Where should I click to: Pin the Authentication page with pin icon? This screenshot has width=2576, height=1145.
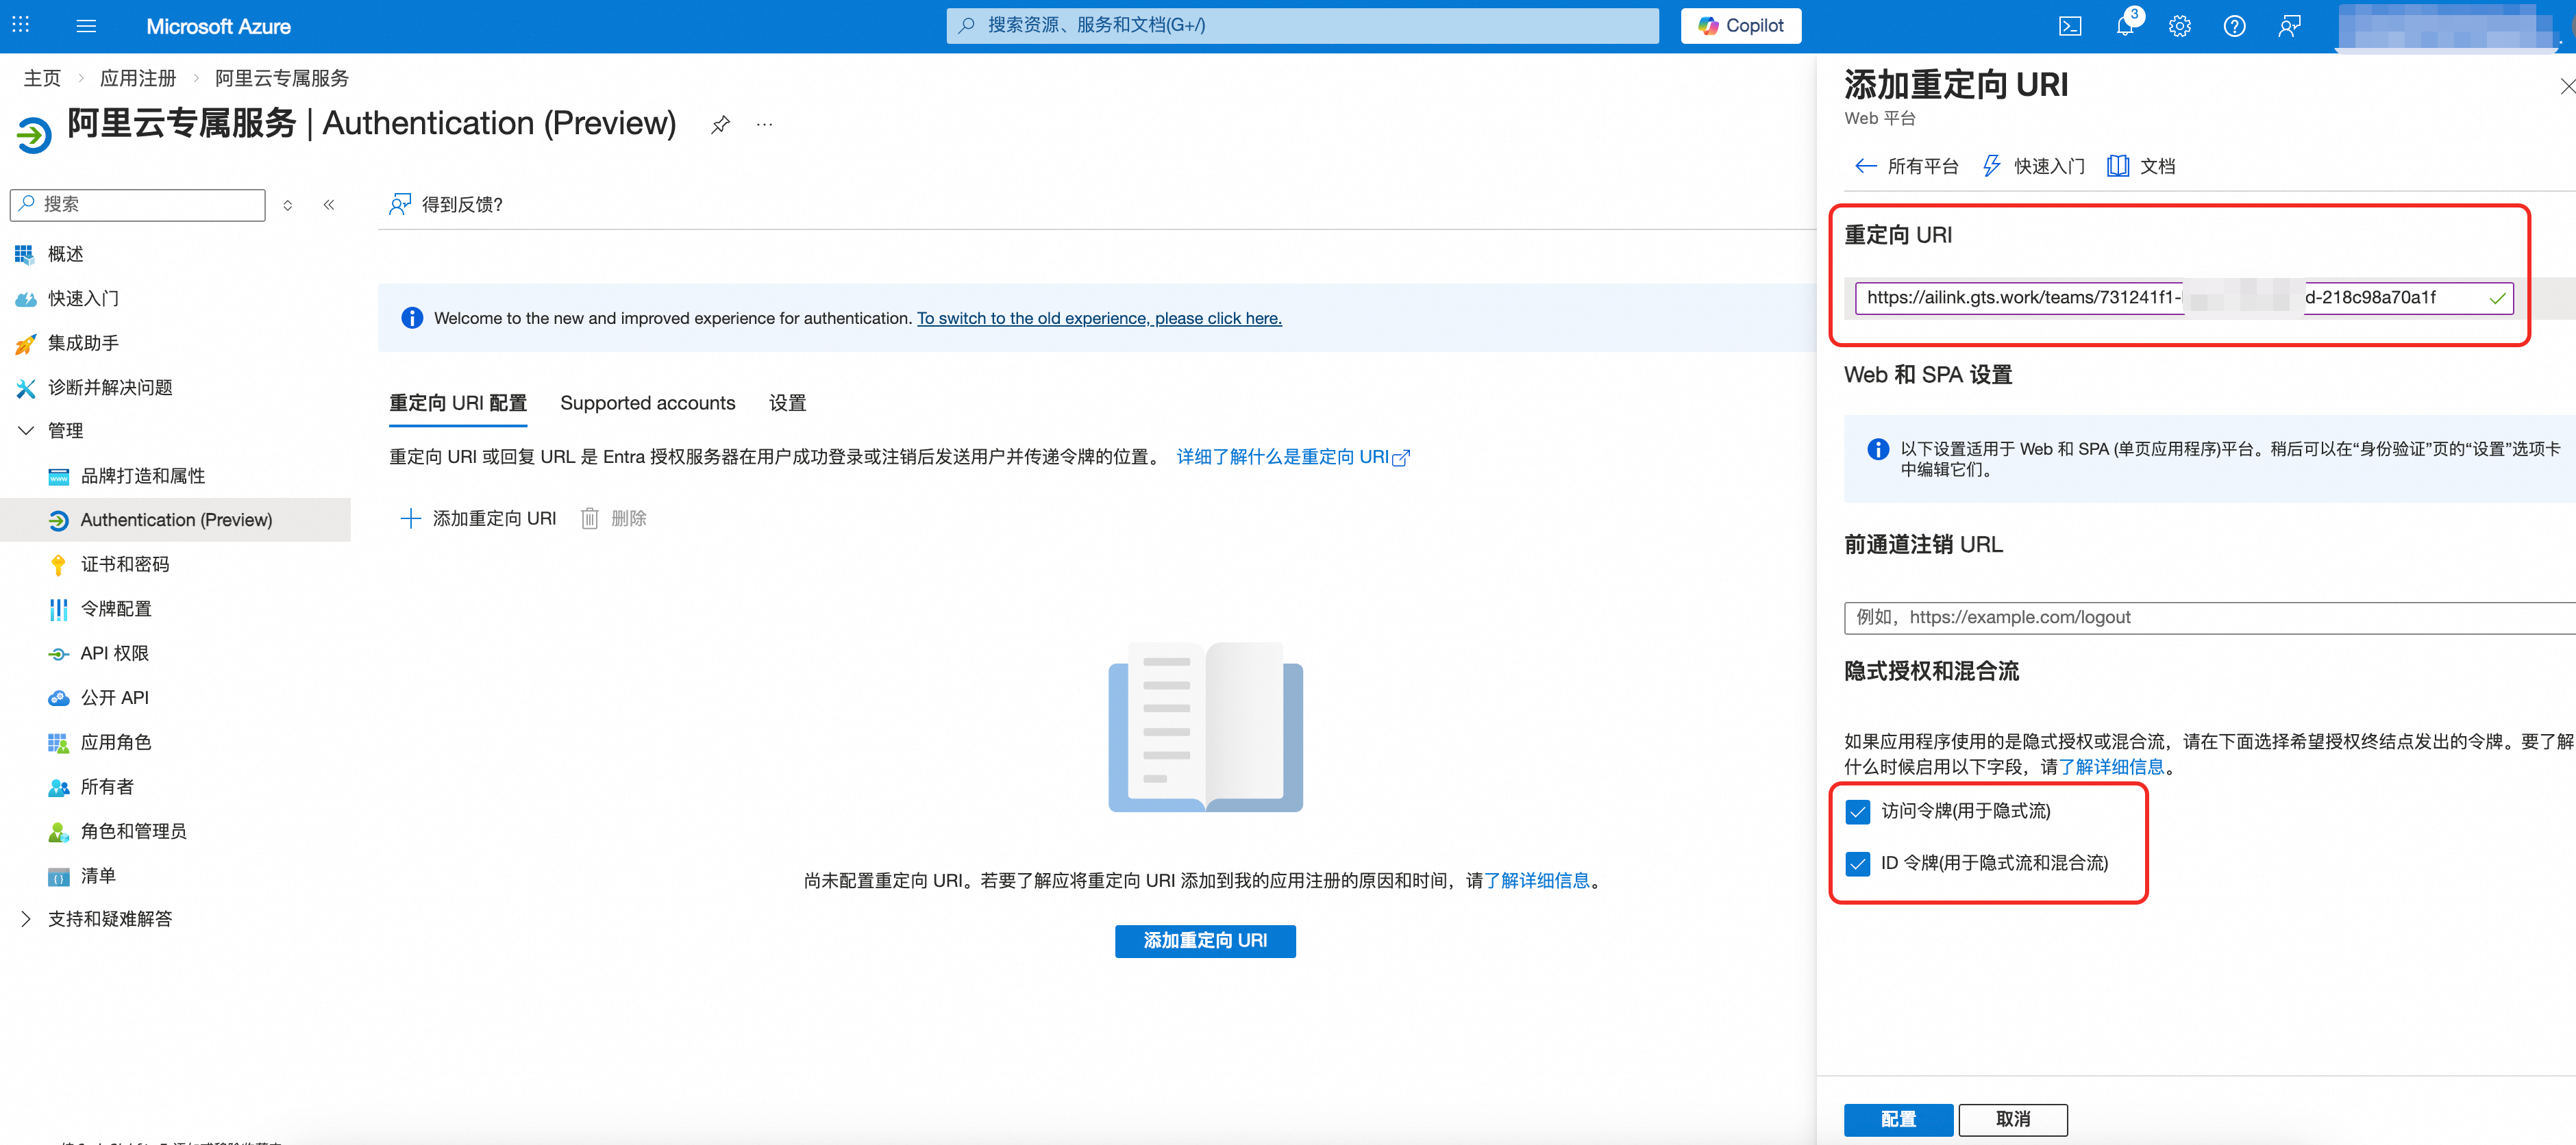(720, 125)
